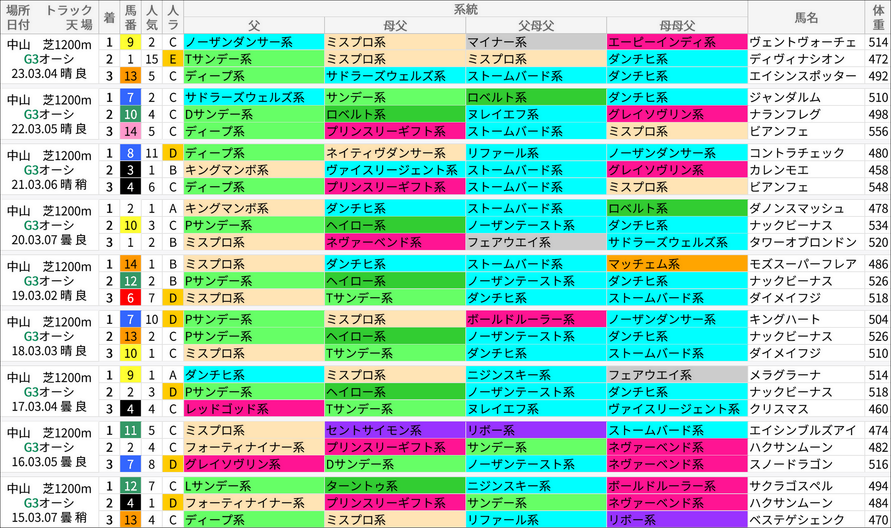Image resolution: width=891 pixels, height=528 pixels.
Task: Select horse name スノードラゴン
Action: click(x=791, y=465)
